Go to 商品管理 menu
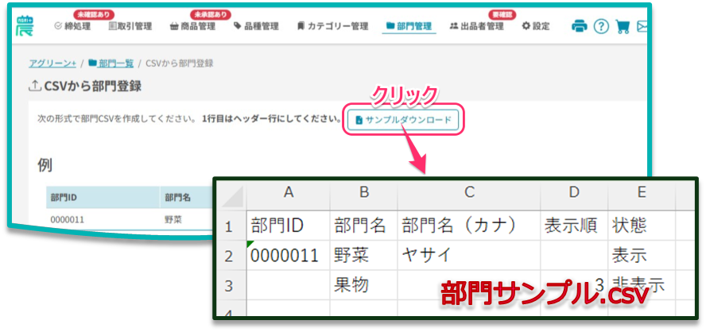The image size is (706, 332). coord(193,26)
